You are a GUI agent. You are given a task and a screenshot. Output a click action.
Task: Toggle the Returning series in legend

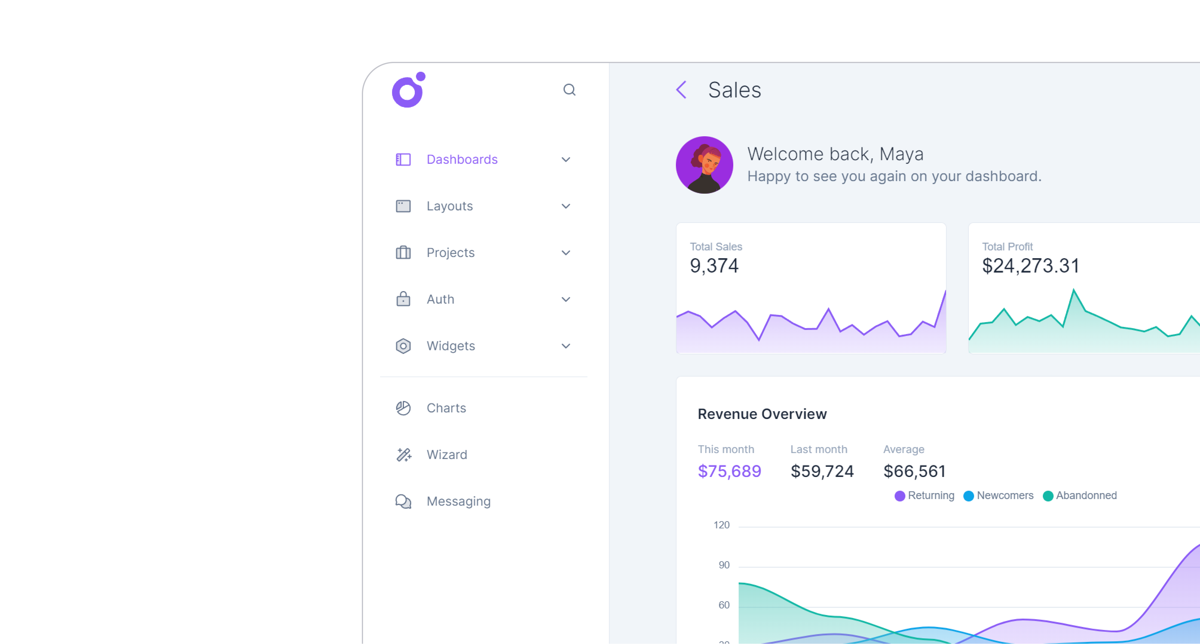click(x=924, y=496)
